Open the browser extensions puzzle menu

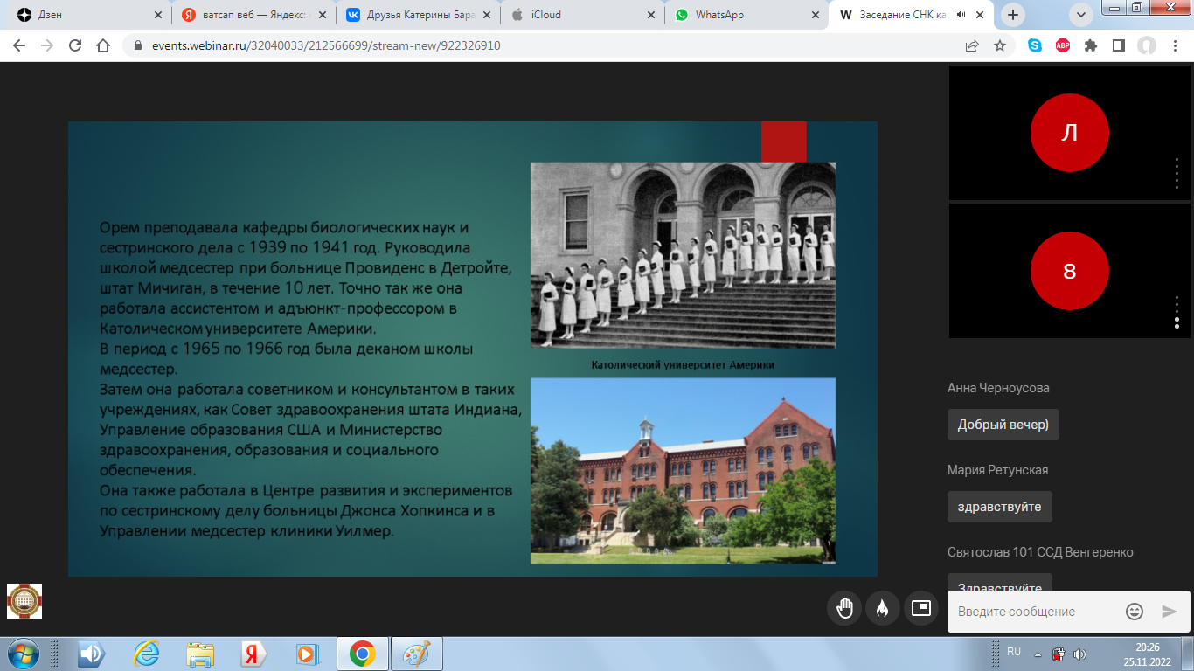pyautogui.click(x=1091, y=46)
